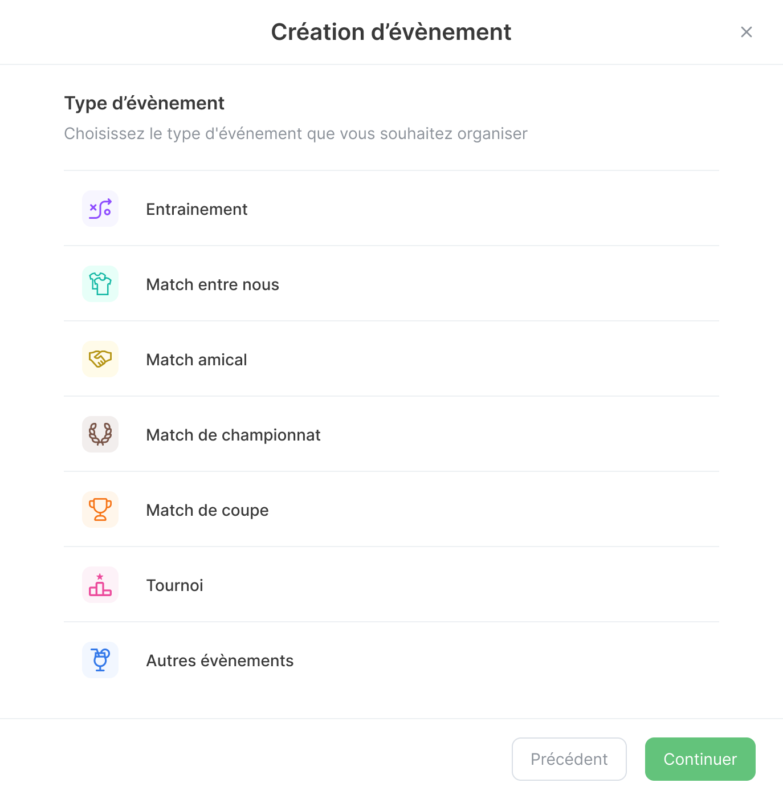Click the yellow handshake icon

coord(100,359)
